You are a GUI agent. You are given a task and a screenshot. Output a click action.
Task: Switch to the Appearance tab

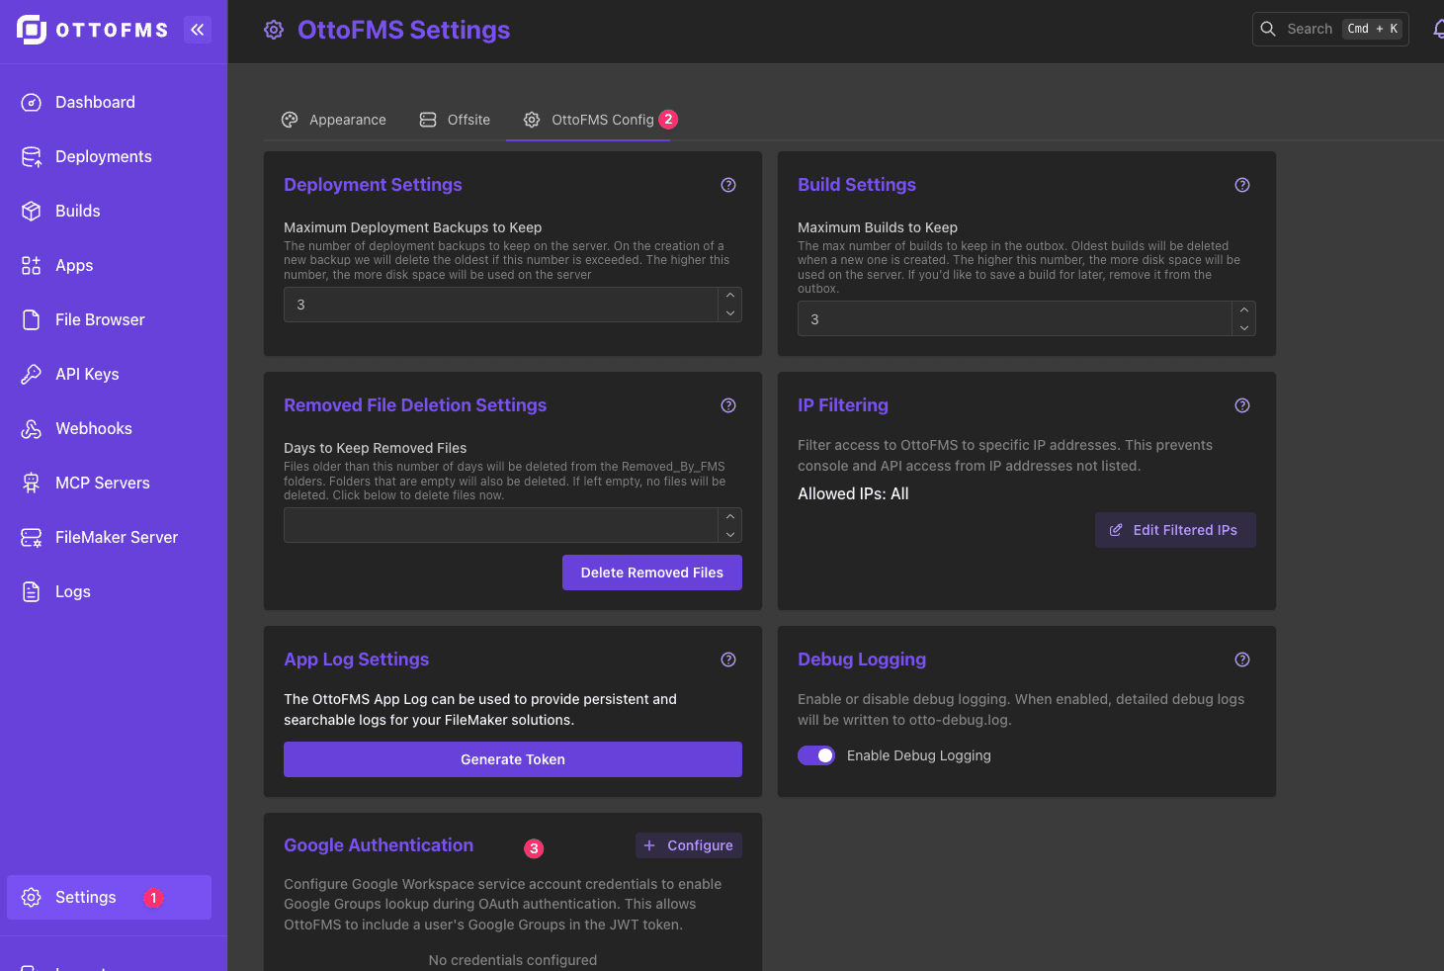[x=334, y=120]
